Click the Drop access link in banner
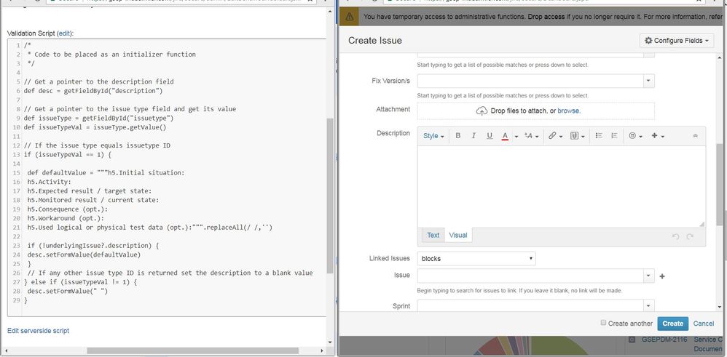Viewport: 727px width, 357px height. click(x=545, y=17)
